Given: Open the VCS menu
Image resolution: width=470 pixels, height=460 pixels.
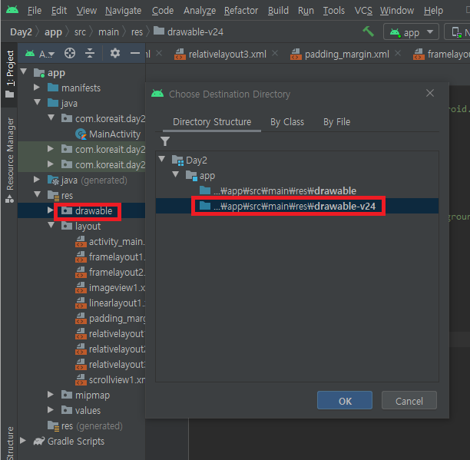Looking at the screenshot, I should click(363, 11).
